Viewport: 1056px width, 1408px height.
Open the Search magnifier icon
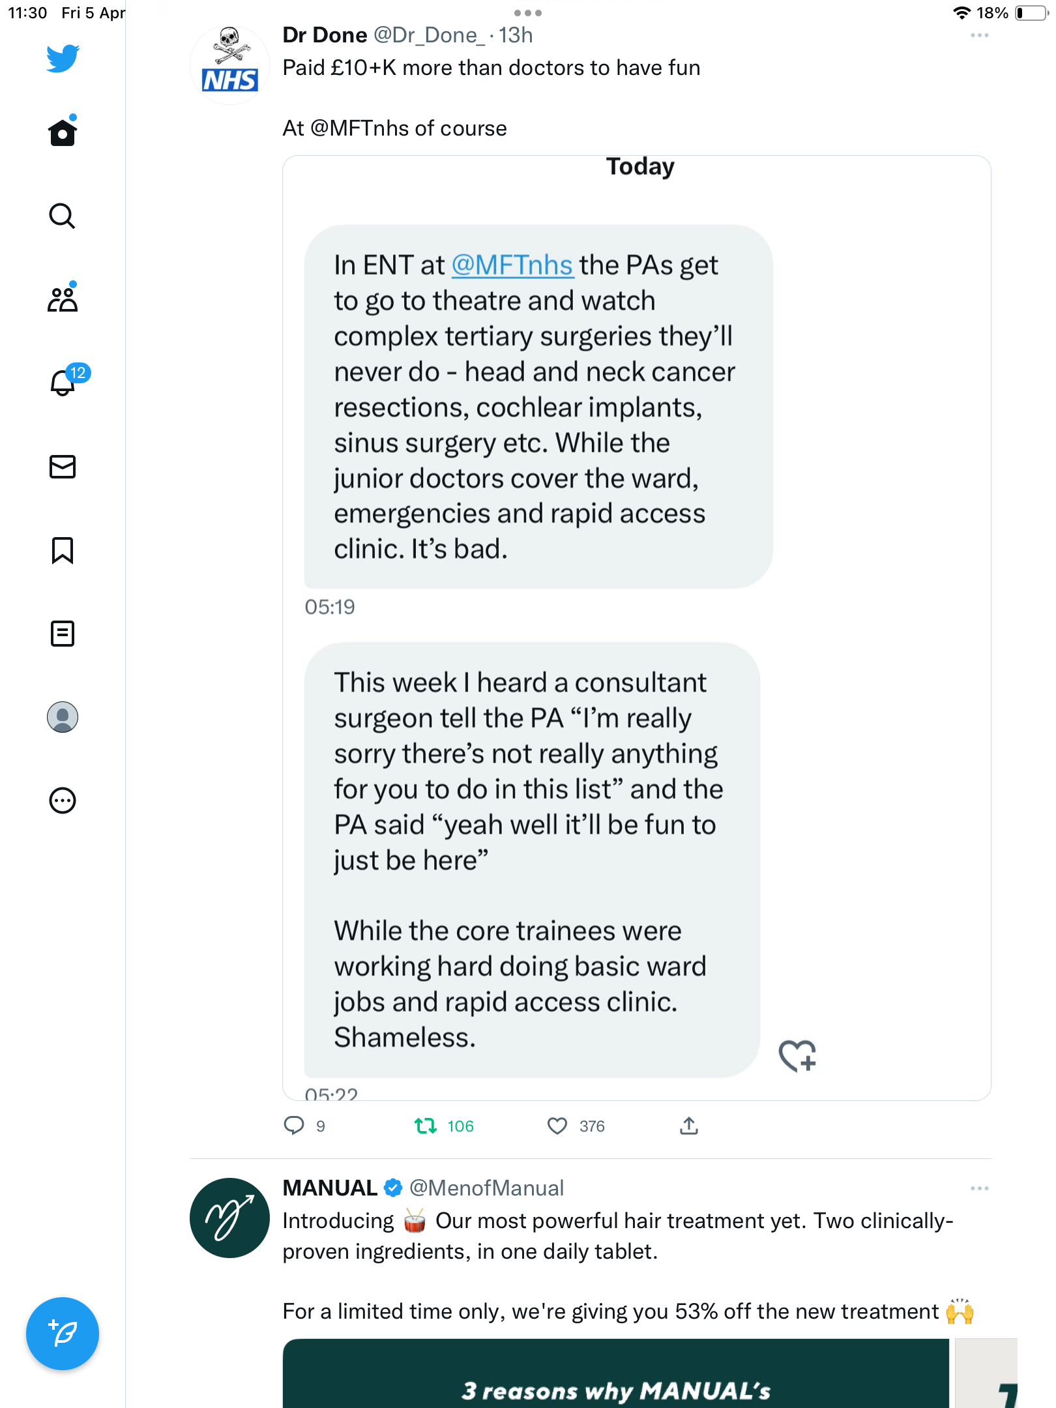tap(63, 216)
